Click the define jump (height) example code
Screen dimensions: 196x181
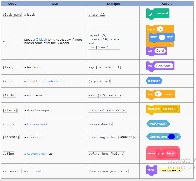coord(107,154)
